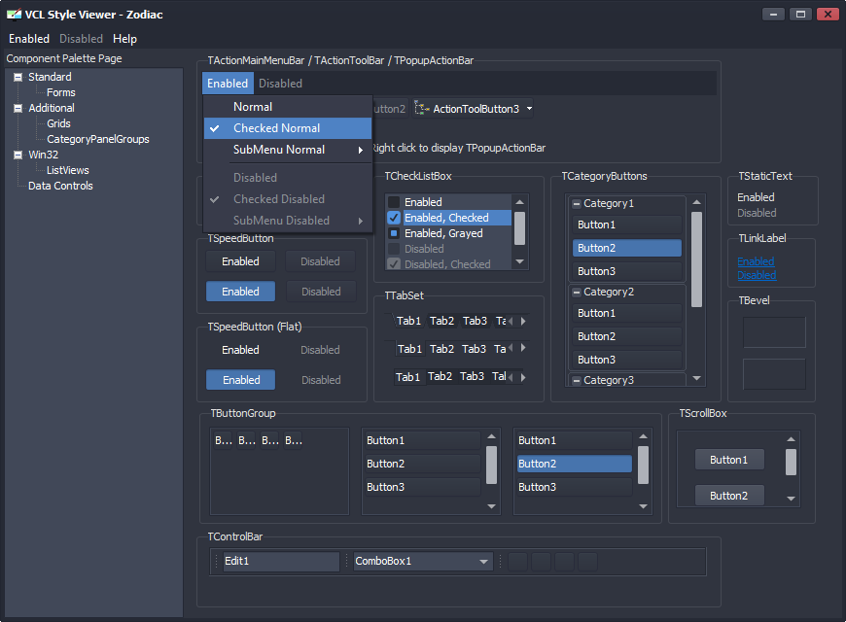Image resolution: width=846 pixels, height=622 pixels.
Task: Click Button2 in the TScrollBox
Action: 729,496
